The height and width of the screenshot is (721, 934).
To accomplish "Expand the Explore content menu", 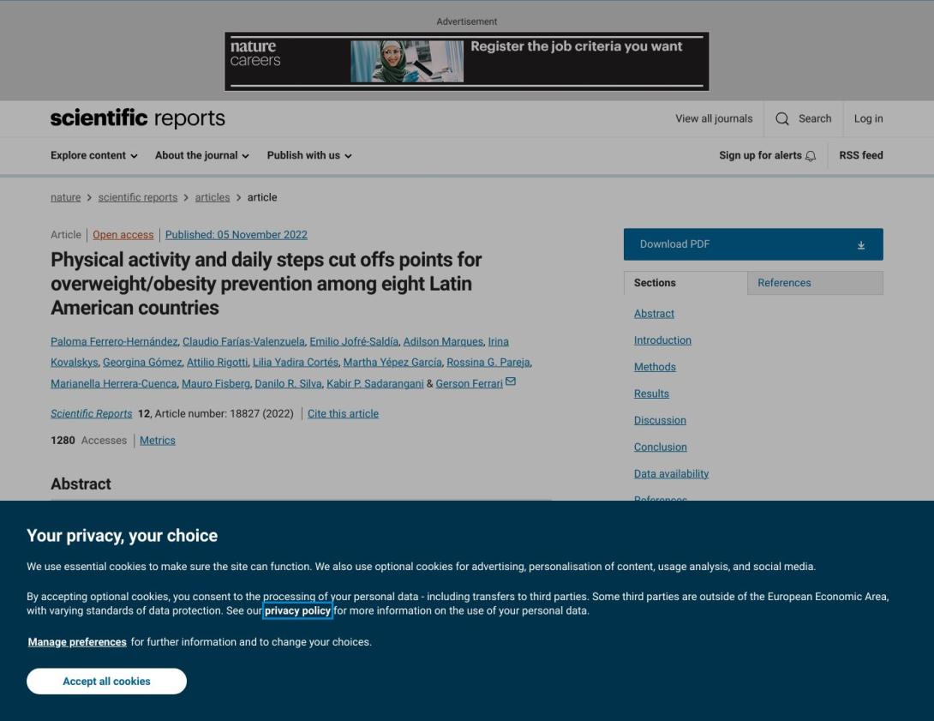I will click(x=93, y=155).
